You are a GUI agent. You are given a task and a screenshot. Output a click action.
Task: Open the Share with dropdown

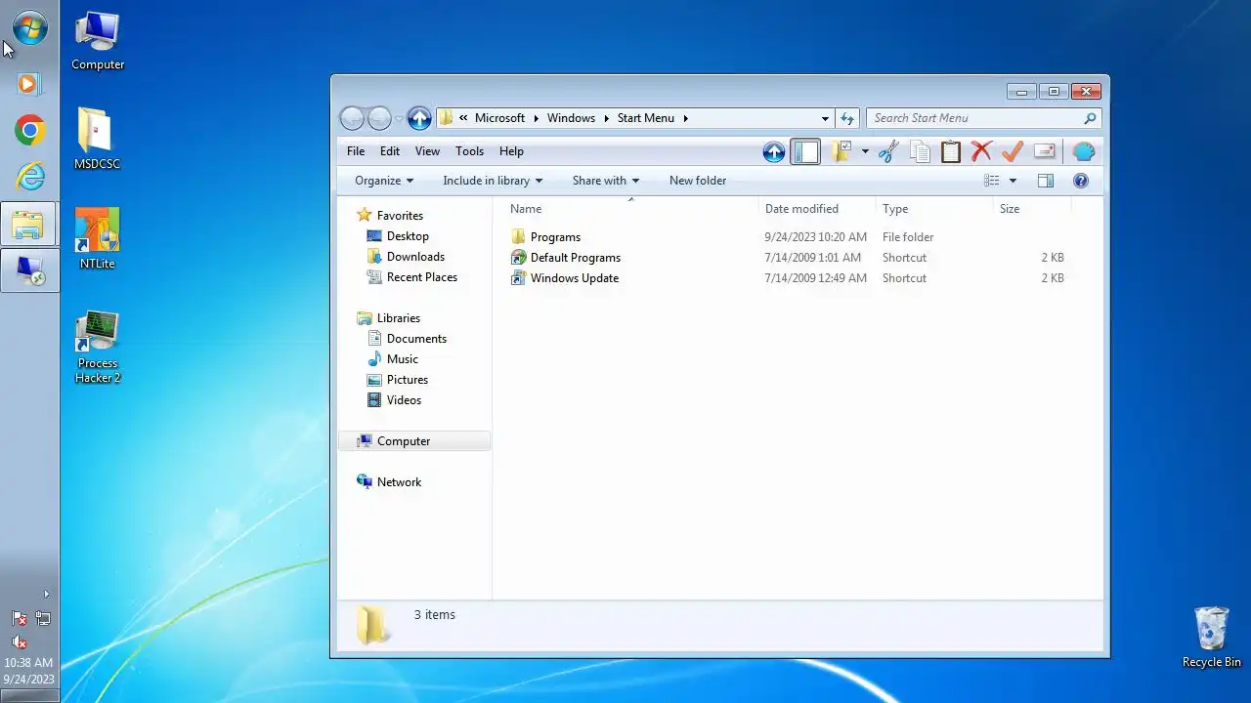[x=606, y=181]
